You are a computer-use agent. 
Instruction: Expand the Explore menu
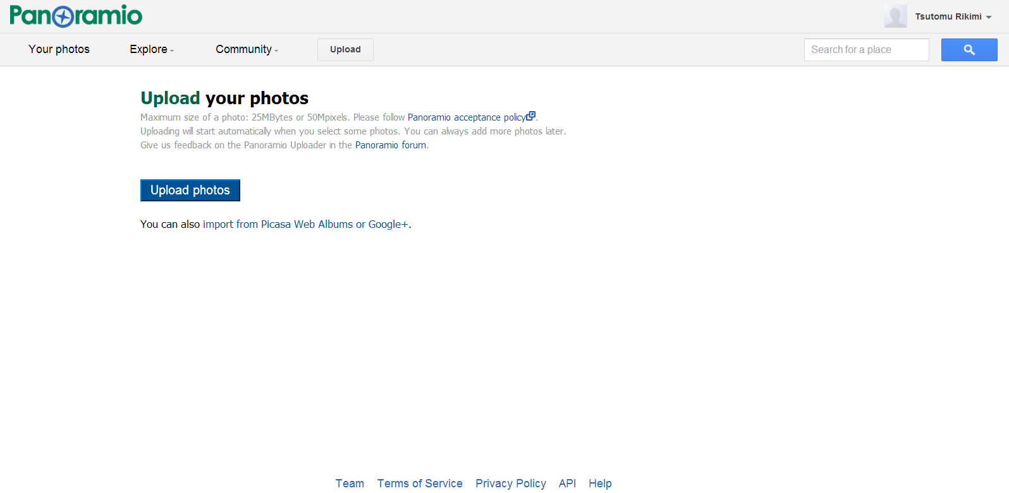[152, 49]
